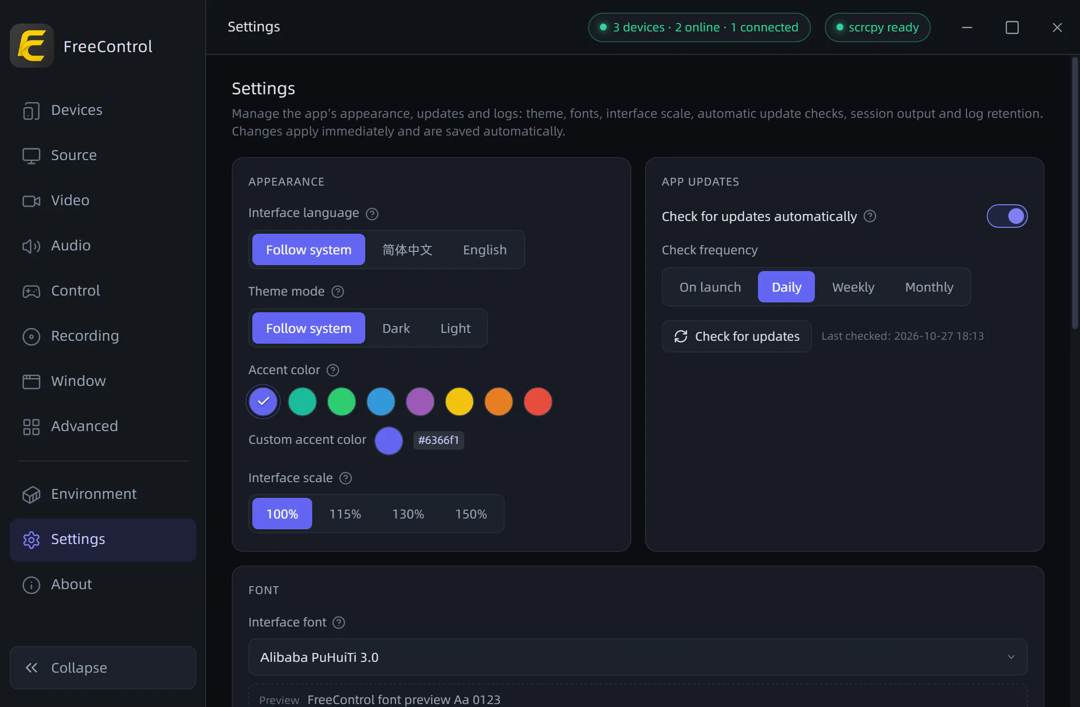Choose 简体中文 interface language
1080x707 pixels.
(407, 249)
